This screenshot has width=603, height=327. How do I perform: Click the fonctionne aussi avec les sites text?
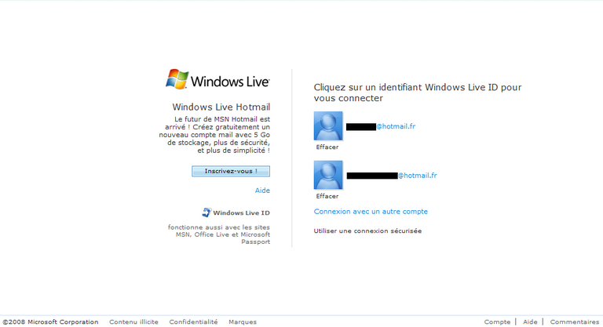point(219,234)
